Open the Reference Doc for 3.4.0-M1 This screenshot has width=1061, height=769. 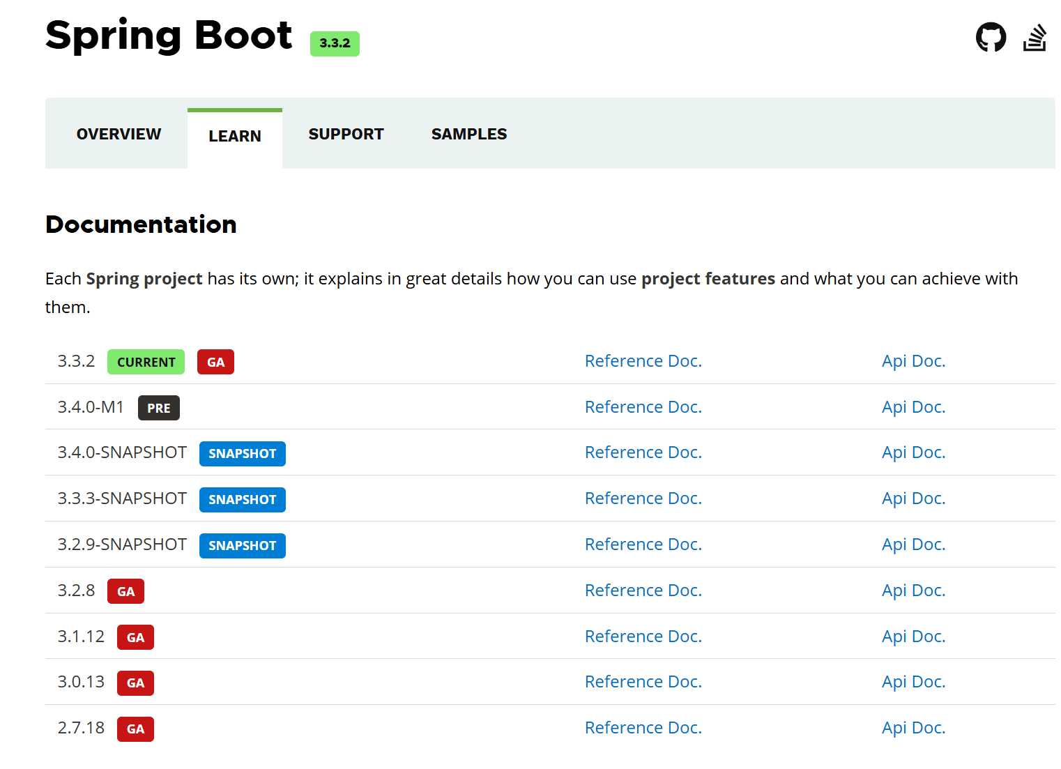pos(643,406)
